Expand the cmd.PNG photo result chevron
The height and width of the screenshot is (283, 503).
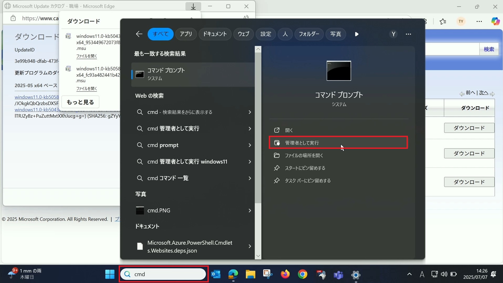click(x=249, y=210)
